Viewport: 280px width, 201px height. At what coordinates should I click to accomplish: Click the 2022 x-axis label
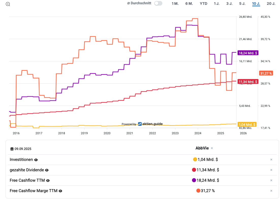[152, 133]
